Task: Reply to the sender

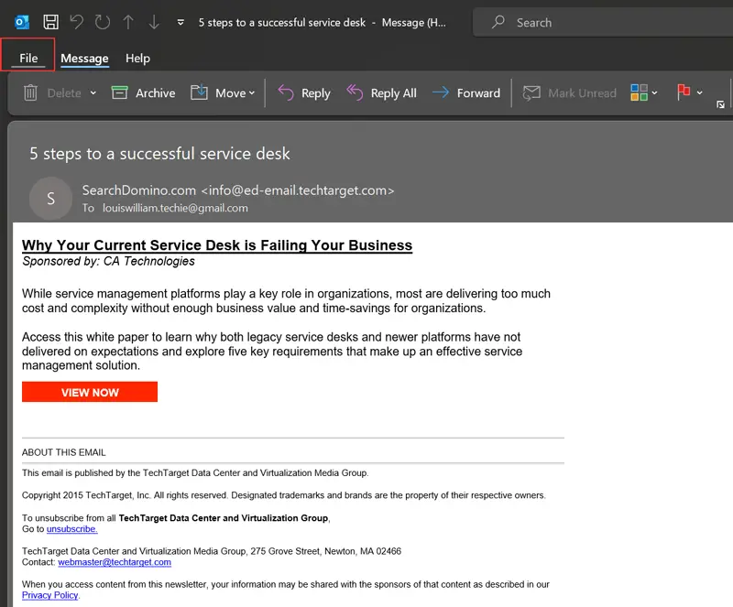Action: click(303, 92)
